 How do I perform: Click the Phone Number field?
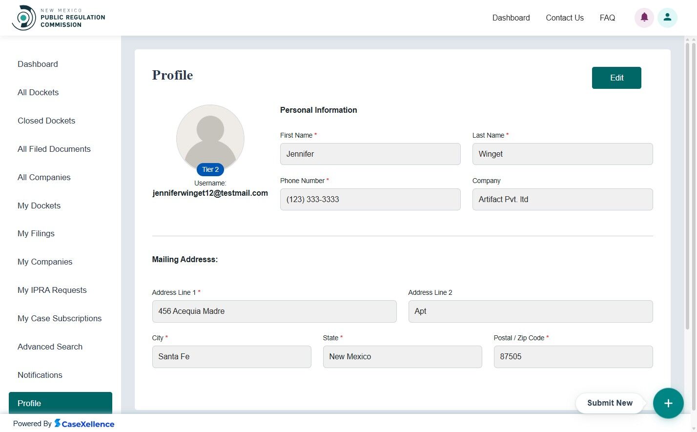click(370, 199)
